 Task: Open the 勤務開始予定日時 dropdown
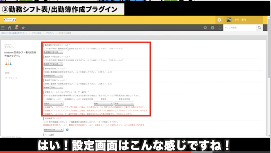coord(53,52)
